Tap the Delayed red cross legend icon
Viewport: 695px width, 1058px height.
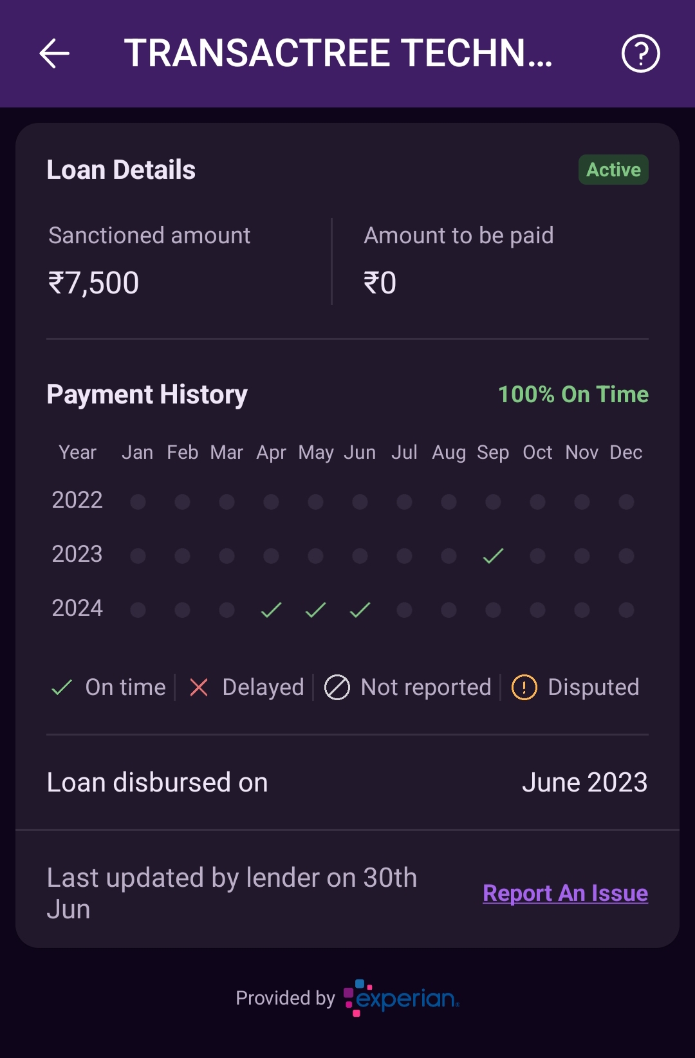point(199,687)
